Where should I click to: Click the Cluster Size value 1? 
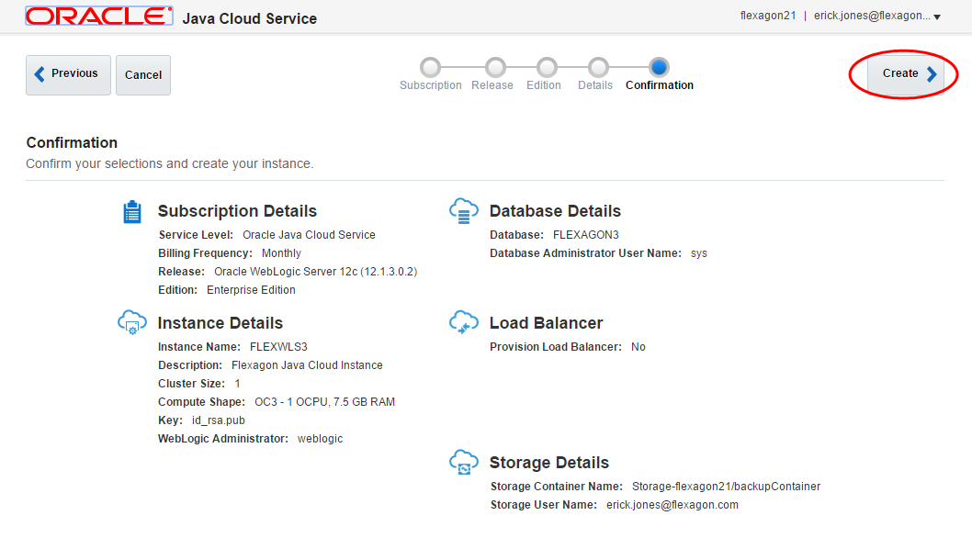pyautogui.click(x=237, y=384)
